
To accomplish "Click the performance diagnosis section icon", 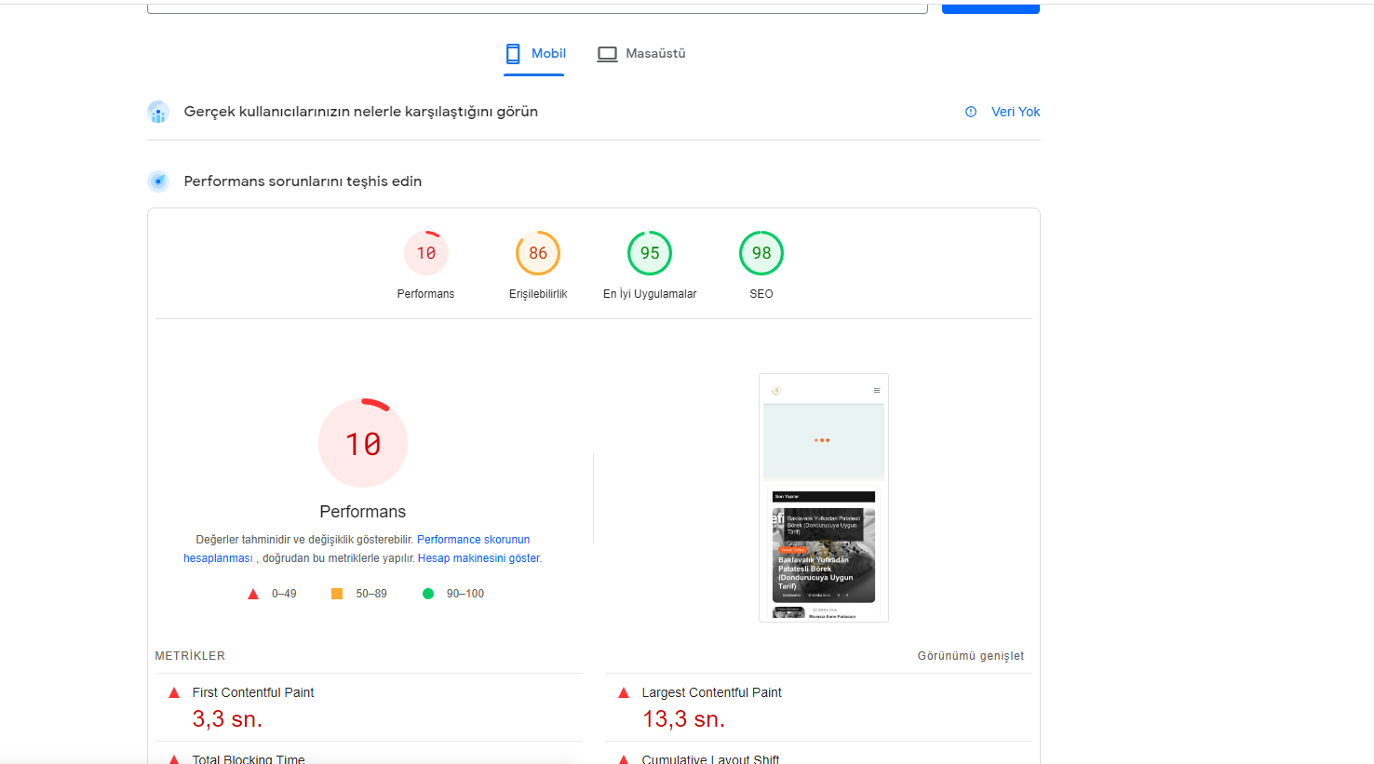I will [x=158, y=181].
